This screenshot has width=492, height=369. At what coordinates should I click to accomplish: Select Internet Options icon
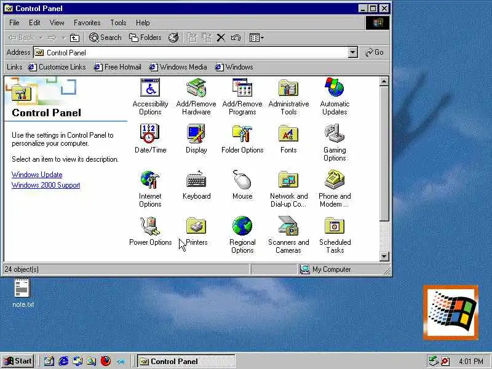click(x=150, y=180)
